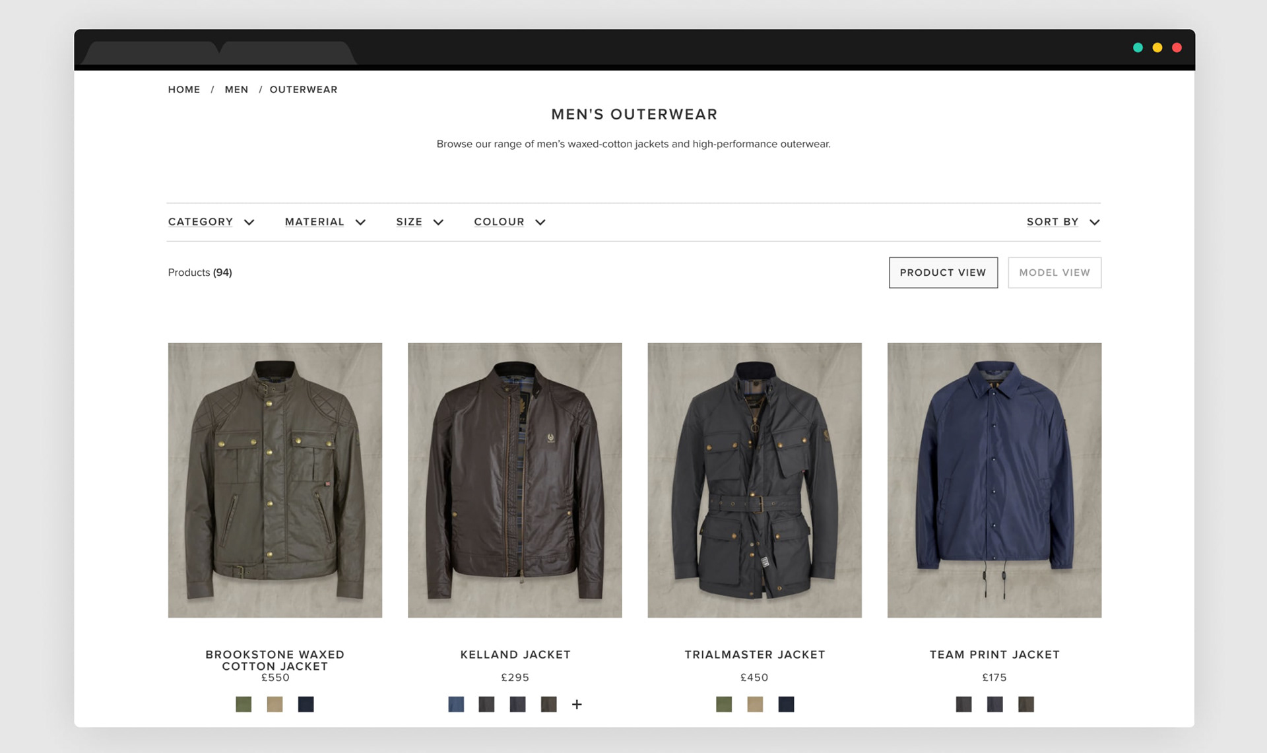Switch to Product View
This screenshot has height=753, width=1267.
pos(943,273)
